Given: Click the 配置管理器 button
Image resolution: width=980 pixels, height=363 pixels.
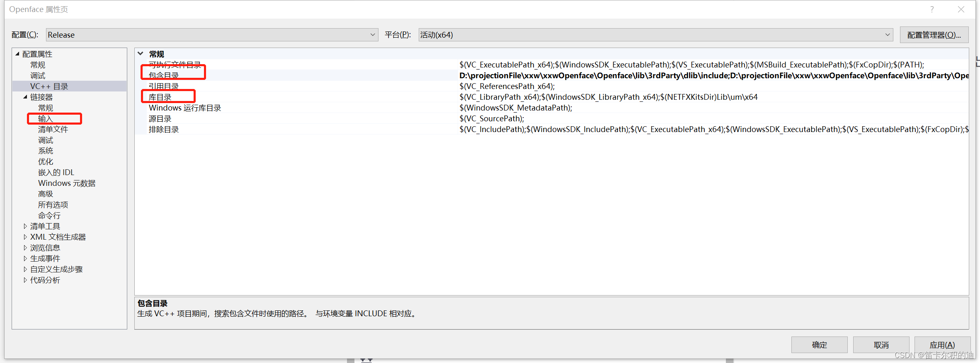Looking at the screenshot, I should (934, 35).
